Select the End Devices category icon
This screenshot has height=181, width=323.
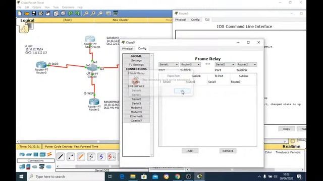pyautogui.click(x=22, y=166)
